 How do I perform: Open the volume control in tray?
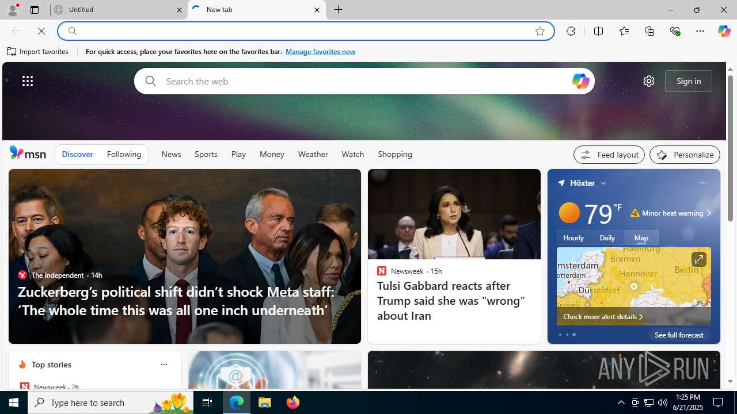663,402
